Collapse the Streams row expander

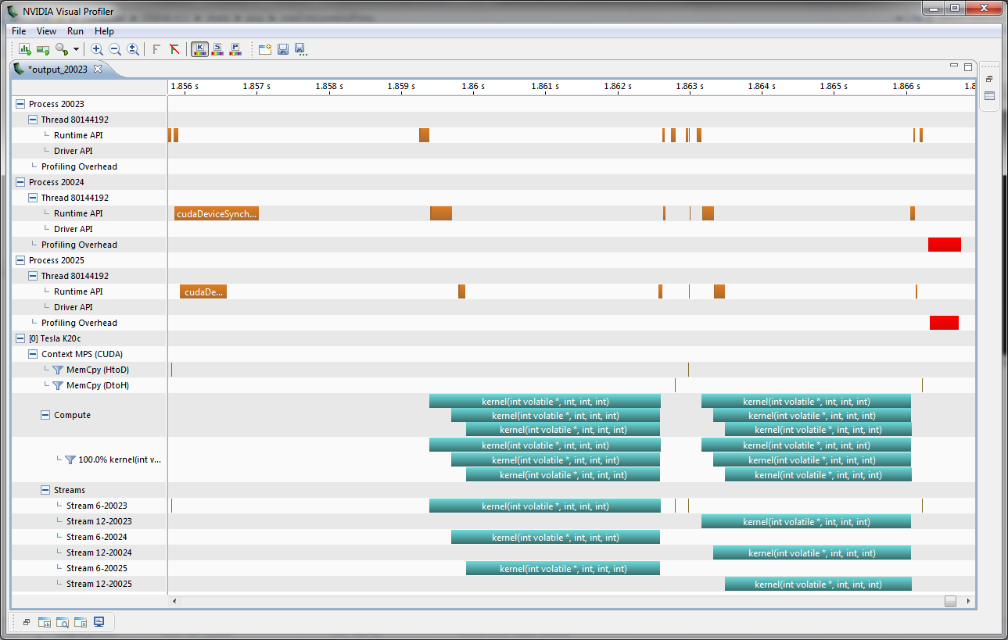tap(45, 490)
